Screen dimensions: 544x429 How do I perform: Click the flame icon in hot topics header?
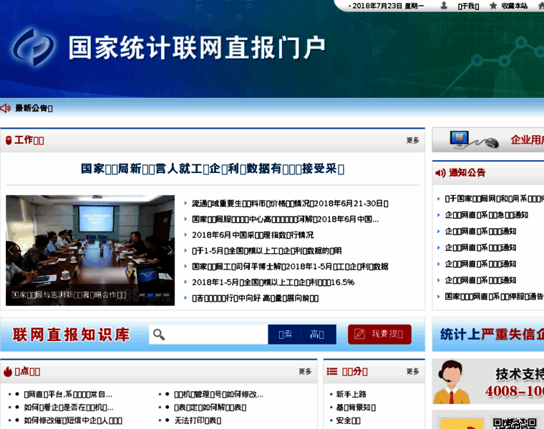[x=8, y=372]
